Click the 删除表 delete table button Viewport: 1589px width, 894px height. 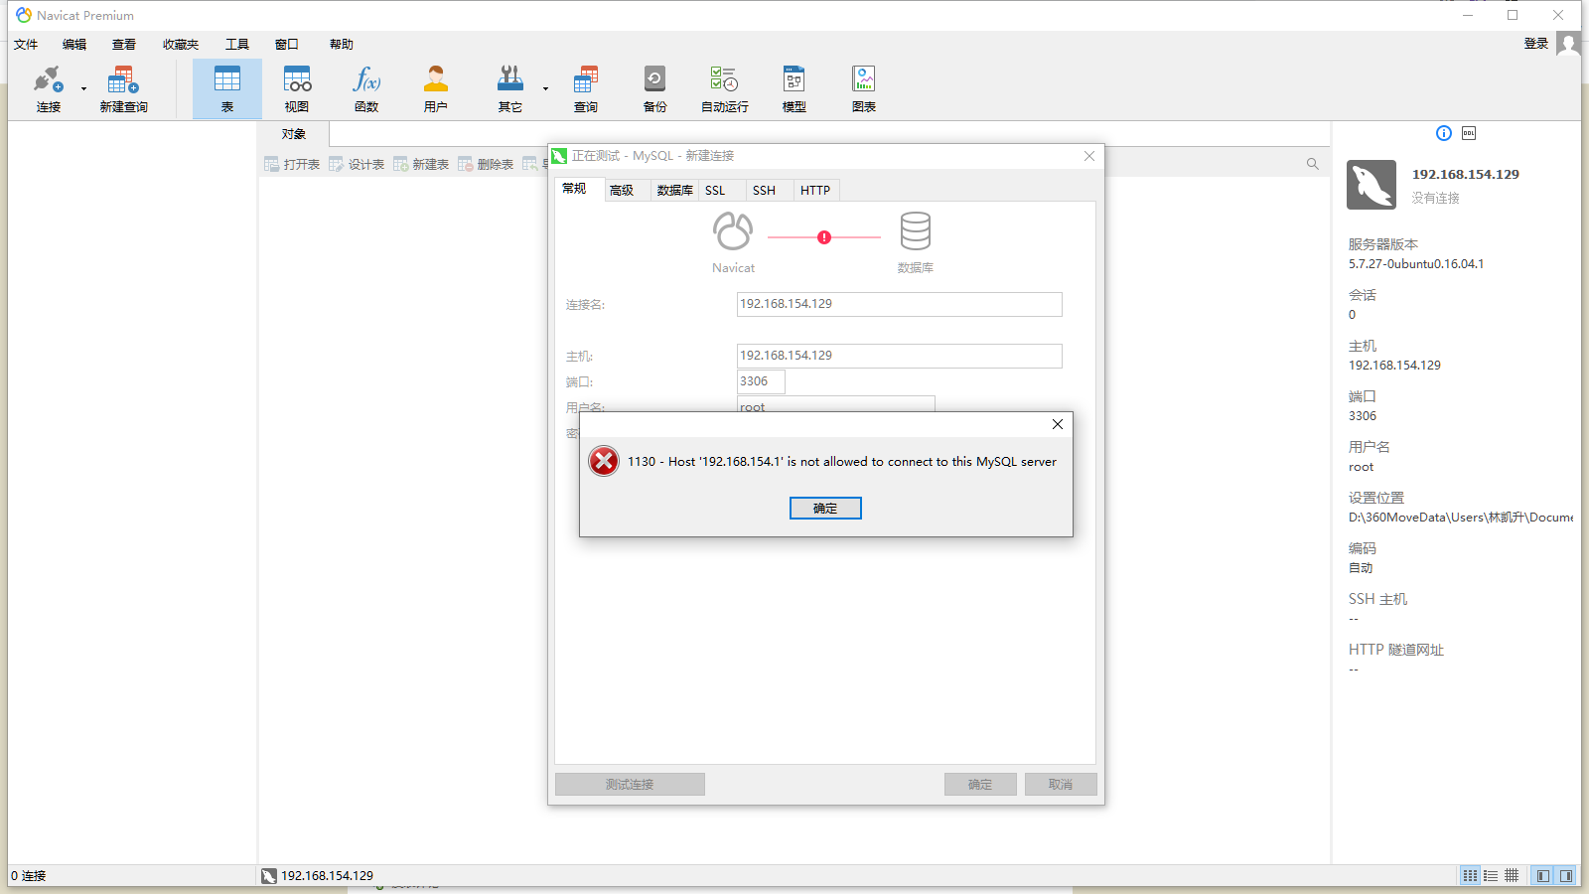486,165
